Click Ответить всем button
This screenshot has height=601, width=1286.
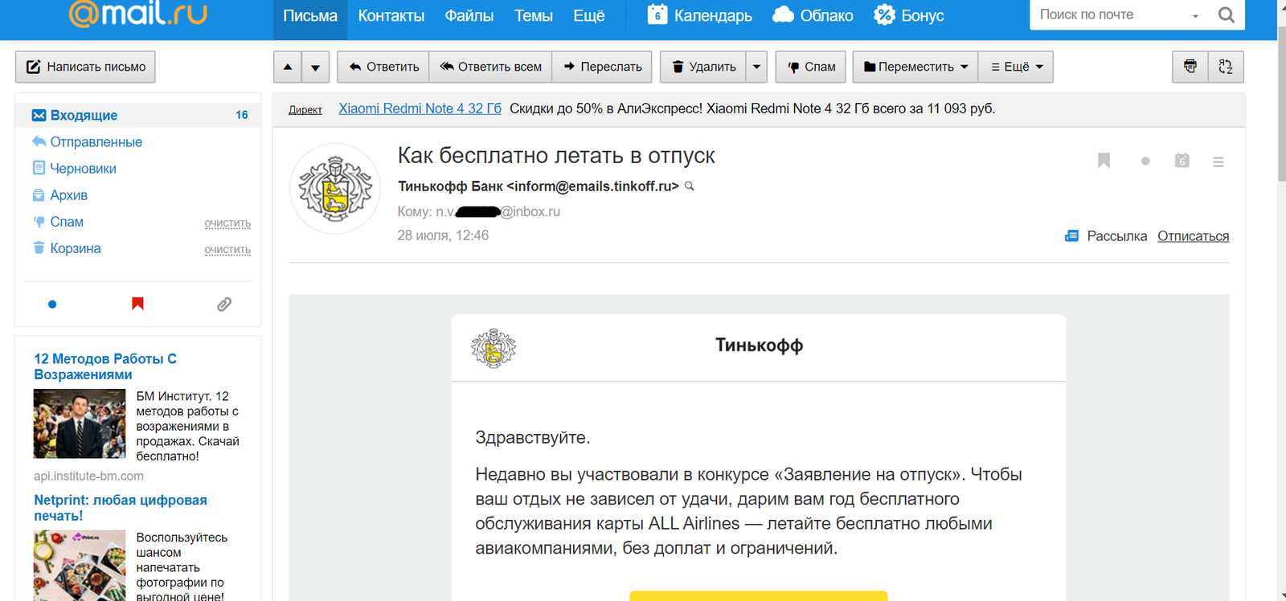(x=490, y=67)
